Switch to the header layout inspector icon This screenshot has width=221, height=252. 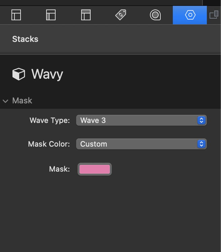pyautogui.click(x=86, y=15)
